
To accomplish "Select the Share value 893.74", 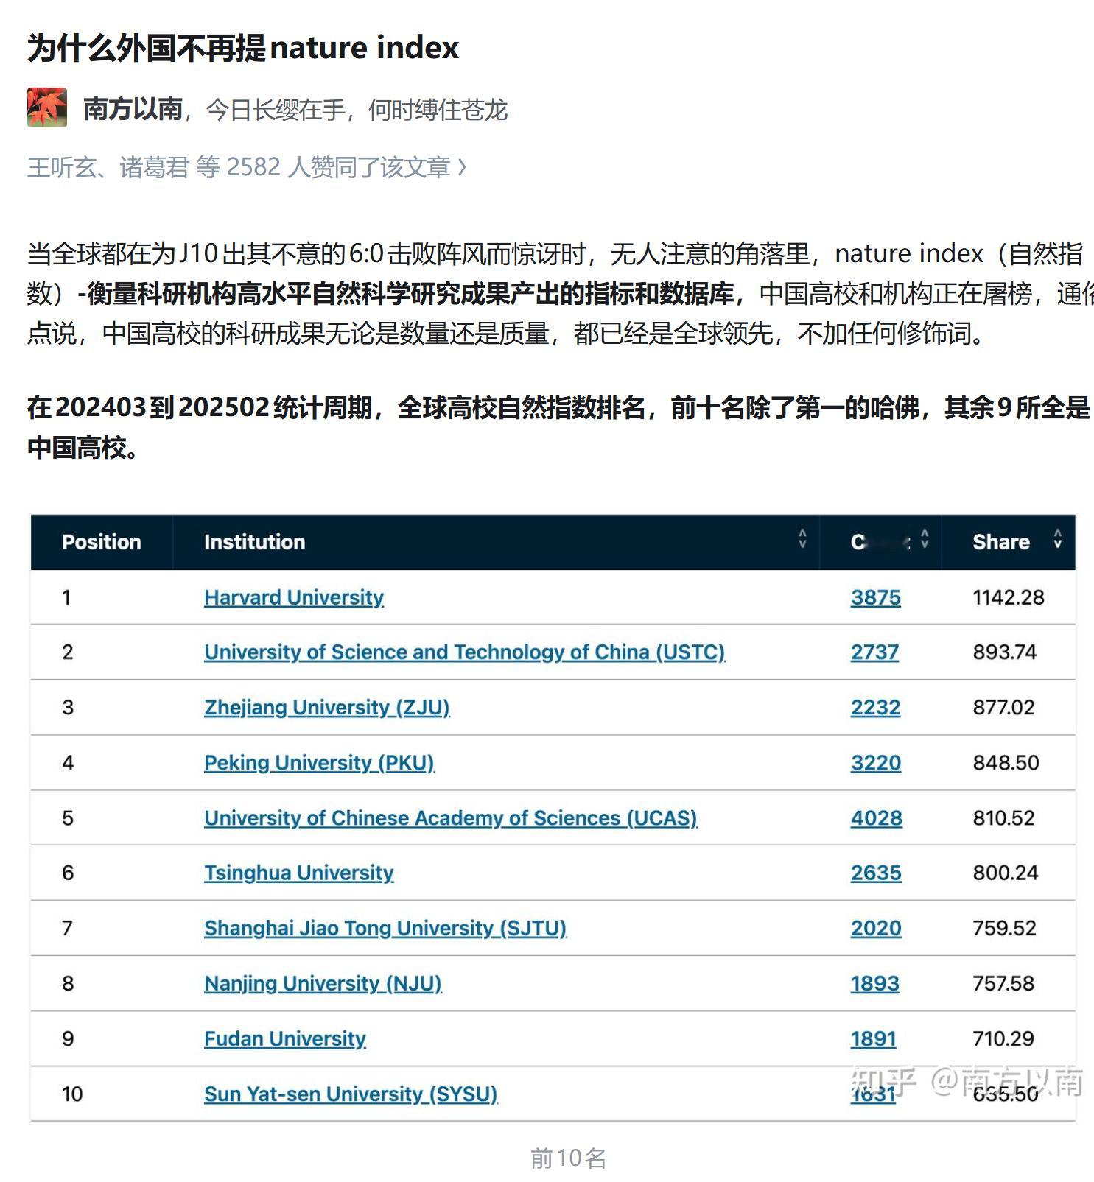I will [x=1004, y=652].
